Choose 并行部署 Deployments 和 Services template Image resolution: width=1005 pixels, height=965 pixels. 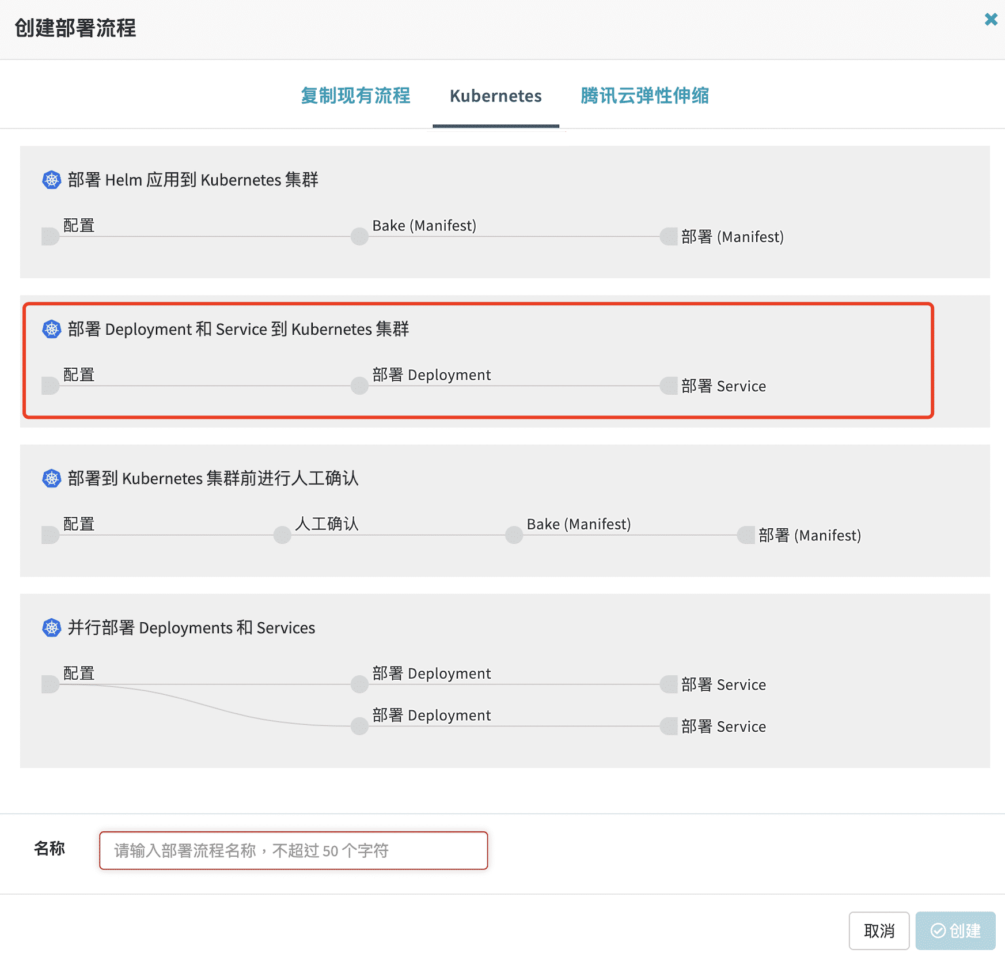click(x=505, y=681)
